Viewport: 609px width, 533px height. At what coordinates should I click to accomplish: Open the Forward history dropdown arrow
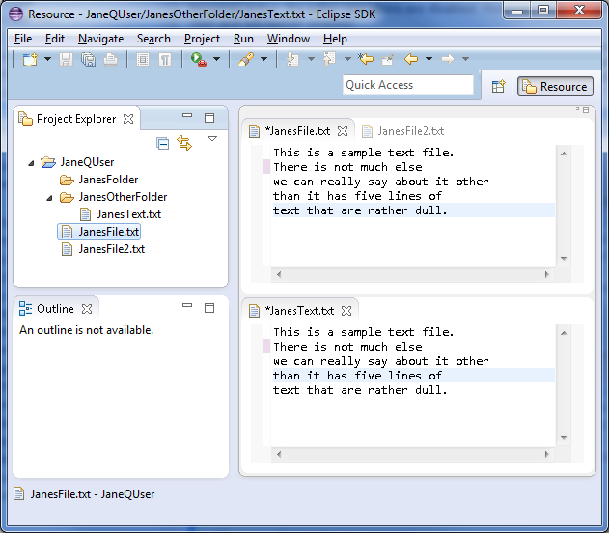[x=466, y=59]
